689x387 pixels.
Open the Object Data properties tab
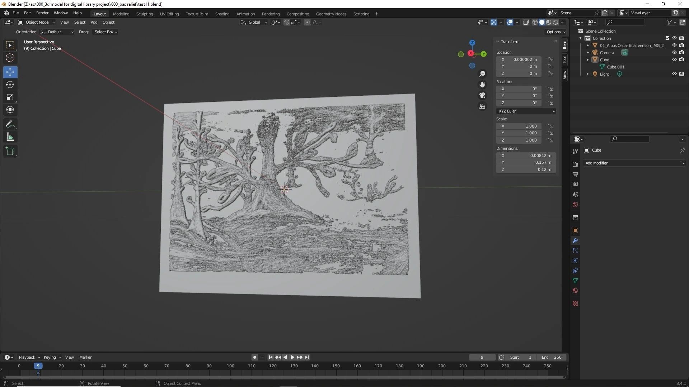[x=575, y=281]
